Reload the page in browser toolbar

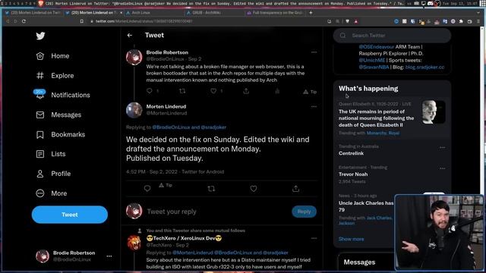(x=24, y=21)
